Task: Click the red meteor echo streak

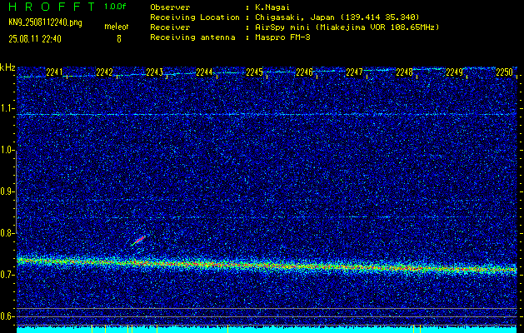Action: tap(138, 241)
